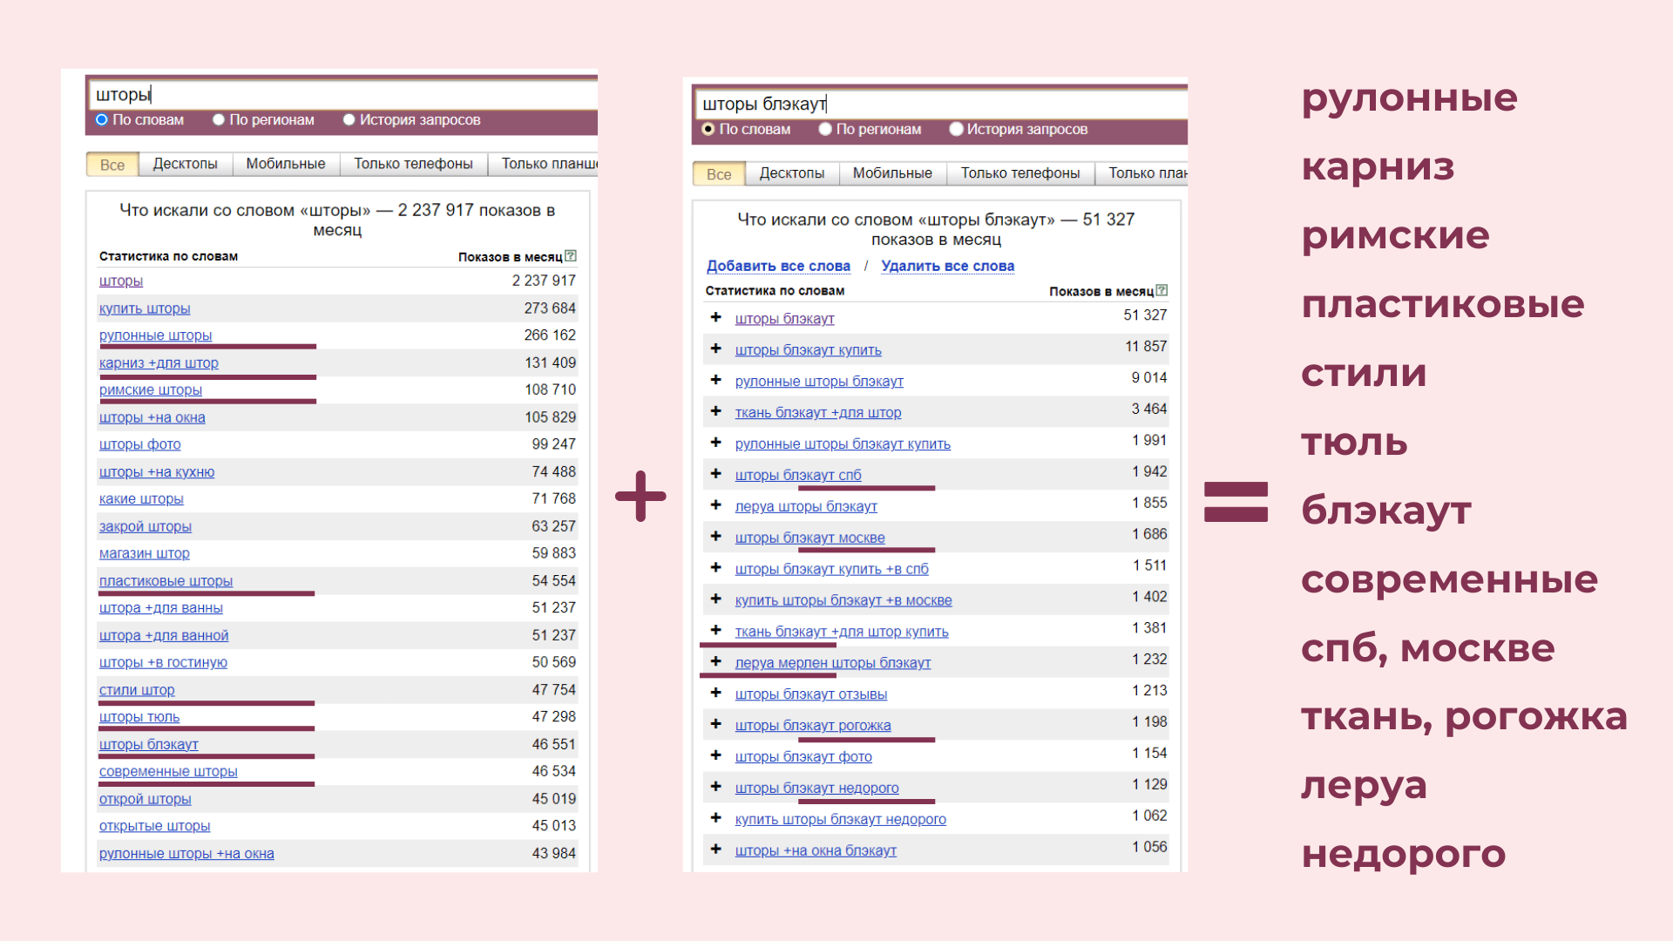The width and height of the screenshot is (1673, 941).
Task: Open help icon near left «Показов в месяц»
Action: 571,256
